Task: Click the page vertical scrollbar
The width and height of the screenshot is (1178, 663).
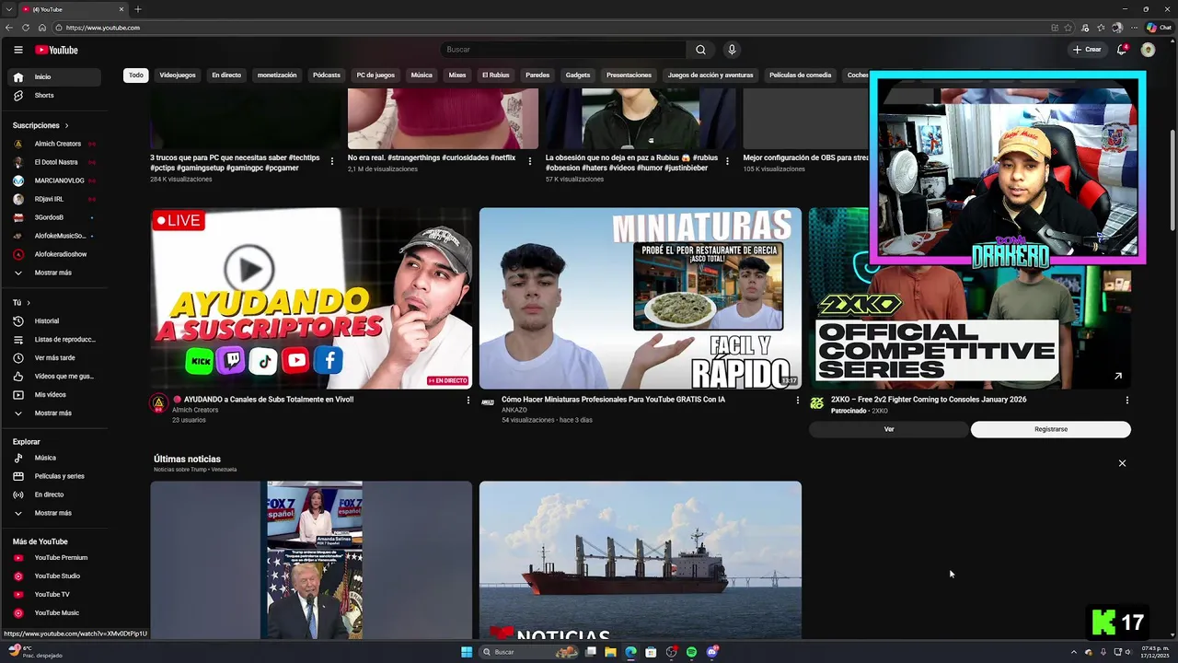Action: (1172, 180)
